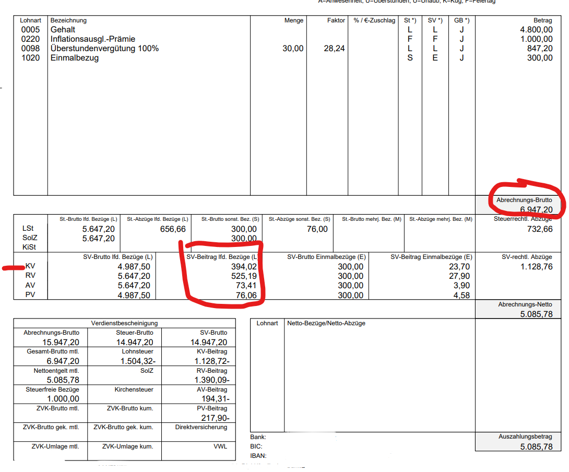Click Überstundenvergütung 100% row text

click(104, 49)
